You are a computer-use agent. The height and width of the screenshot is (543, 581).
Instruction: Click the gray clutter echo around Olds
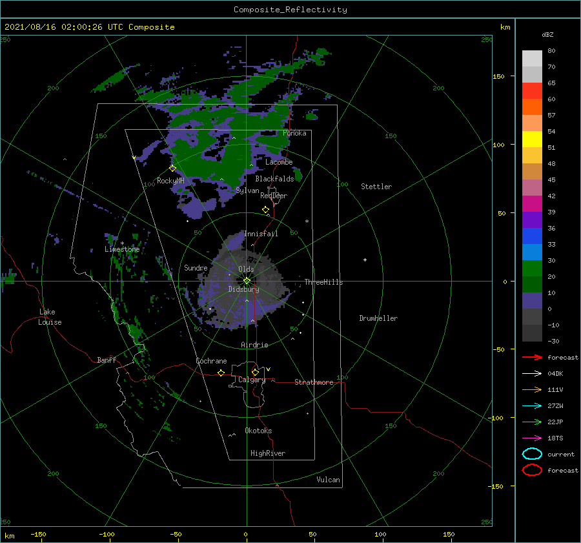click(245, 282)
